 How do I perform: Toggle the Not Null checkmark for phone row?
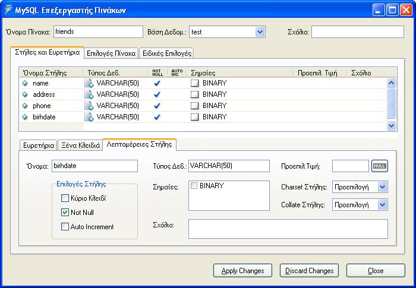[x=157, y=106]
